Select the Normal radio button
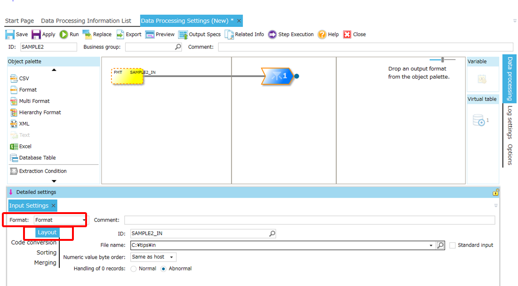Image resolution: width=518 pixels, height=286 pixels. 134,269
